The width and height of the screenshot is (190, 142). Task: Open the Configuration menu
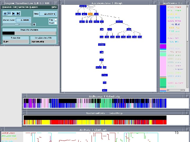pos(21,7)
